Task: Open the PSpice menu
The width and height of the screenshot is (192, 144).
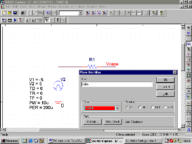Action: coord(52,6)
